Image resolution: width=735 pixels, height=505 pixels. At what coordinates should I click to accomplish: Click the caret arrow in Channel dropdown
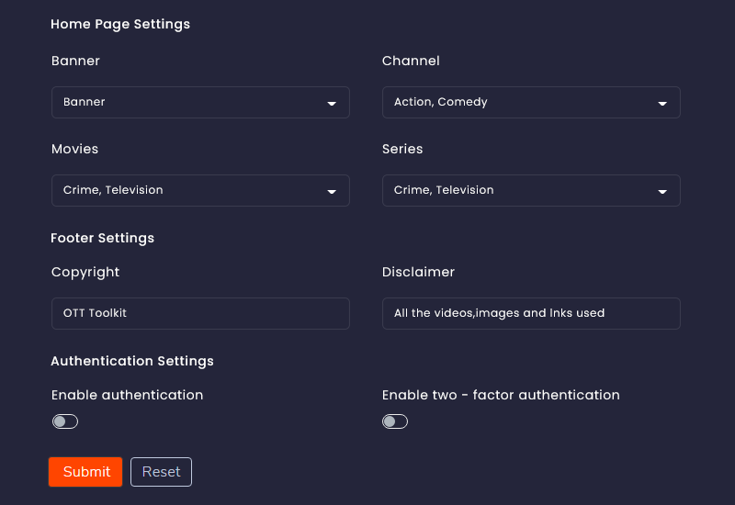coord(661,104)
